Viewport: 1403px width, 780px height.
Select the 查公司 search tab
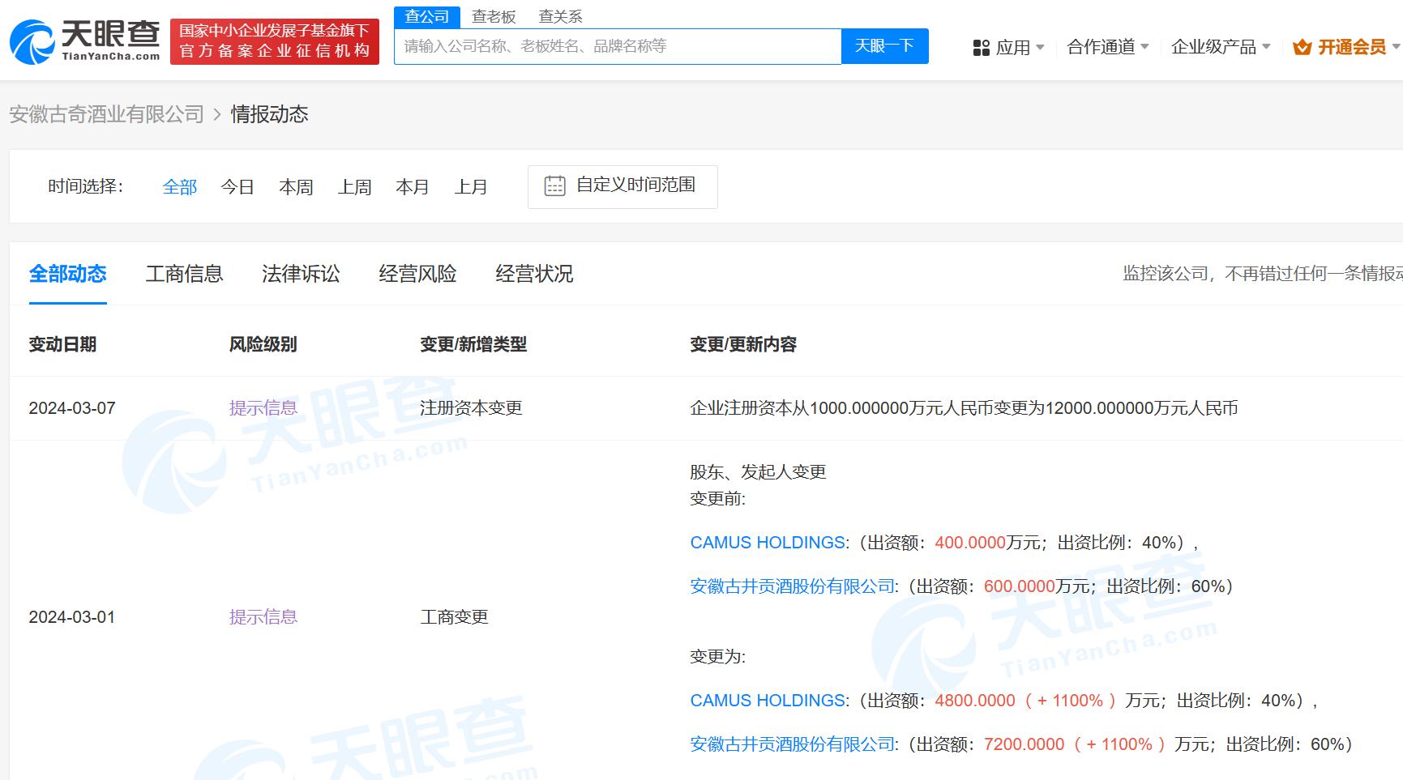coord(427,16)
